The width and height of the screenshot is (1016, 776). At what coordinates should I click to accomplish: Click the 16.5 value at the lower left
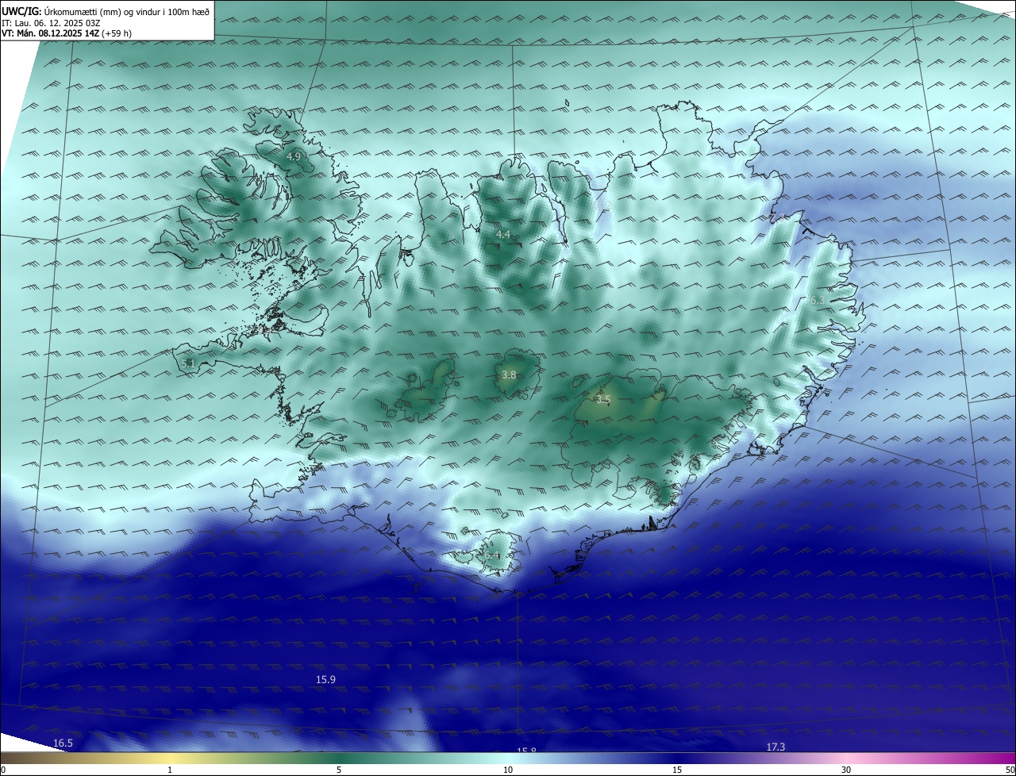[x=63, y=743]
